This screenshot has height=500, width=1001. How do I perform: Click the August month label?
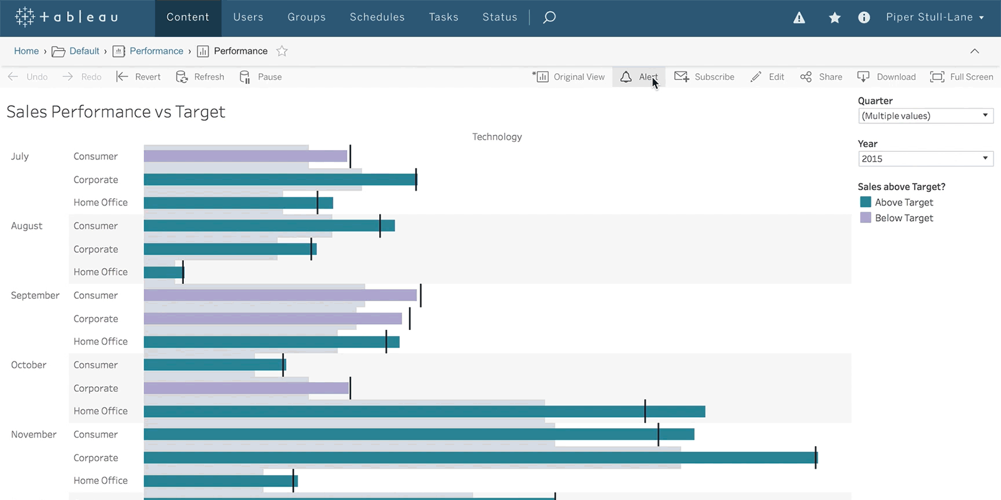(x=27, y=226)
